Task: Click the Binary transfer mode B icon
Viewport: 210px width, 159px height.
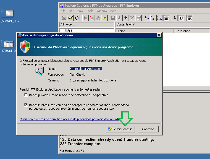Action: (181, 18)
